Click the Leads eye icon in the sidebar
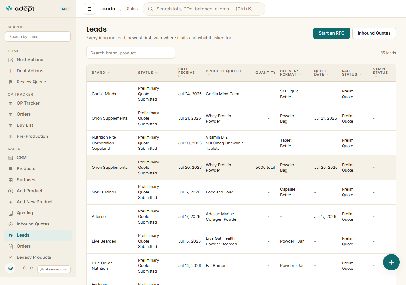Screen dimensions: 406x285 [10, 235]
